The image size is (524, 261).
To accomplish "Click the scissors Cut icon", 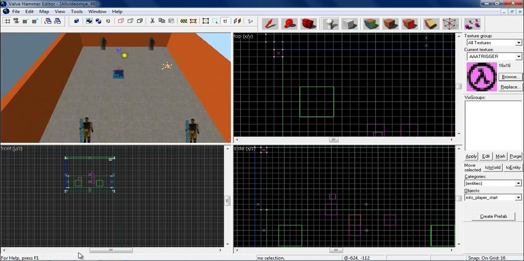I will 152,21.
